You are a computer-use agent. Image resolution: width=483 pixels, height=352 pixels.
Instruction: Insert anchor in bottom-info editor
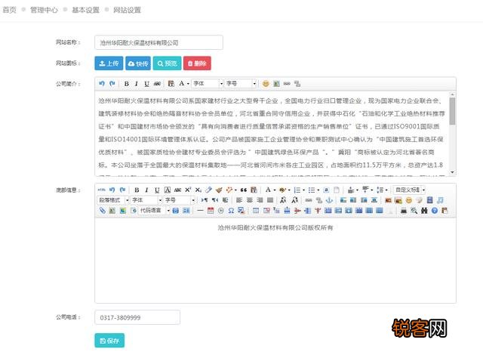click(x=329, y=200)
